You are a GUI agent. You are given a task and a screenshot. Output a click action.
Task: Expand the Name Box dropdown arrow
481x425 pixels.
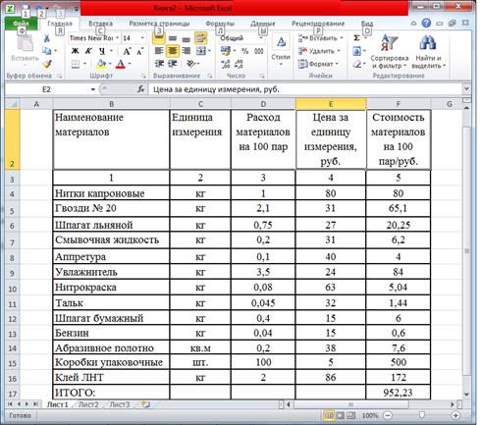[93, 89]
